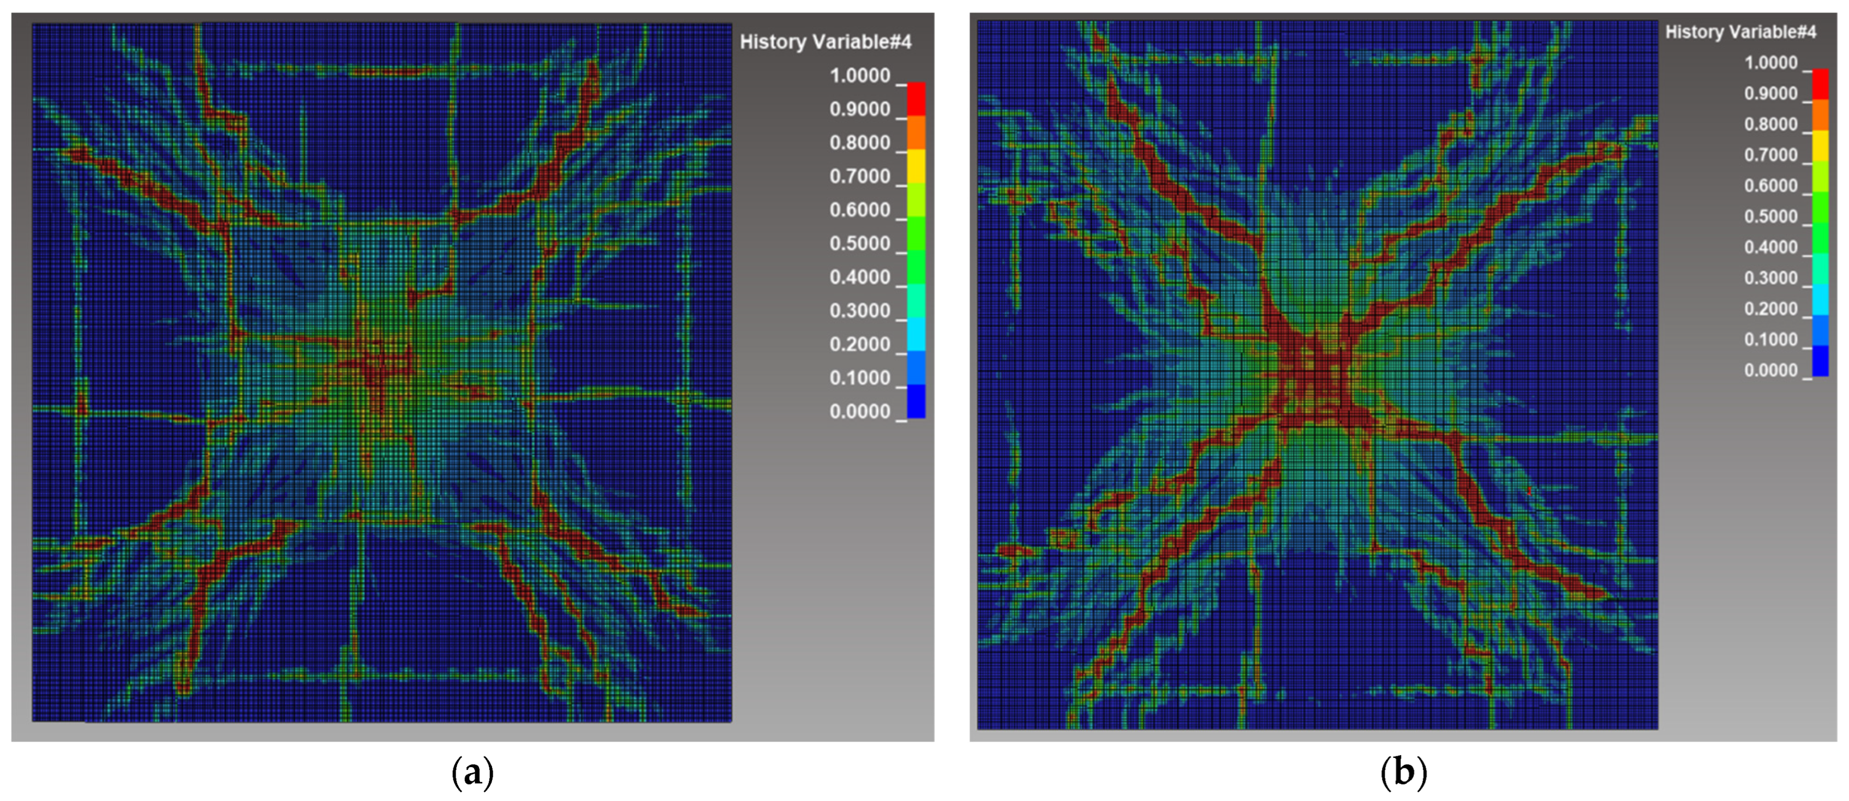Click the 0.6000 label in left legend
Screen dimensions: 1849x801
coord(859,210)
